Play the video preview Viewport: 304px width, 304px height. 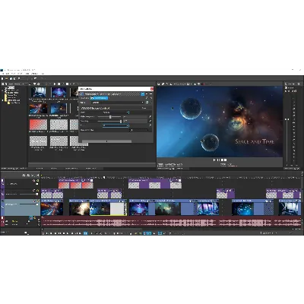(214, 160)
